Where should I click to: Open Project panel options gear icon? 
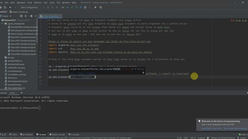tap(31, 16)
